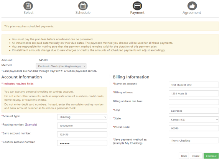Click the Select step document icon

(x=28, y=6)
